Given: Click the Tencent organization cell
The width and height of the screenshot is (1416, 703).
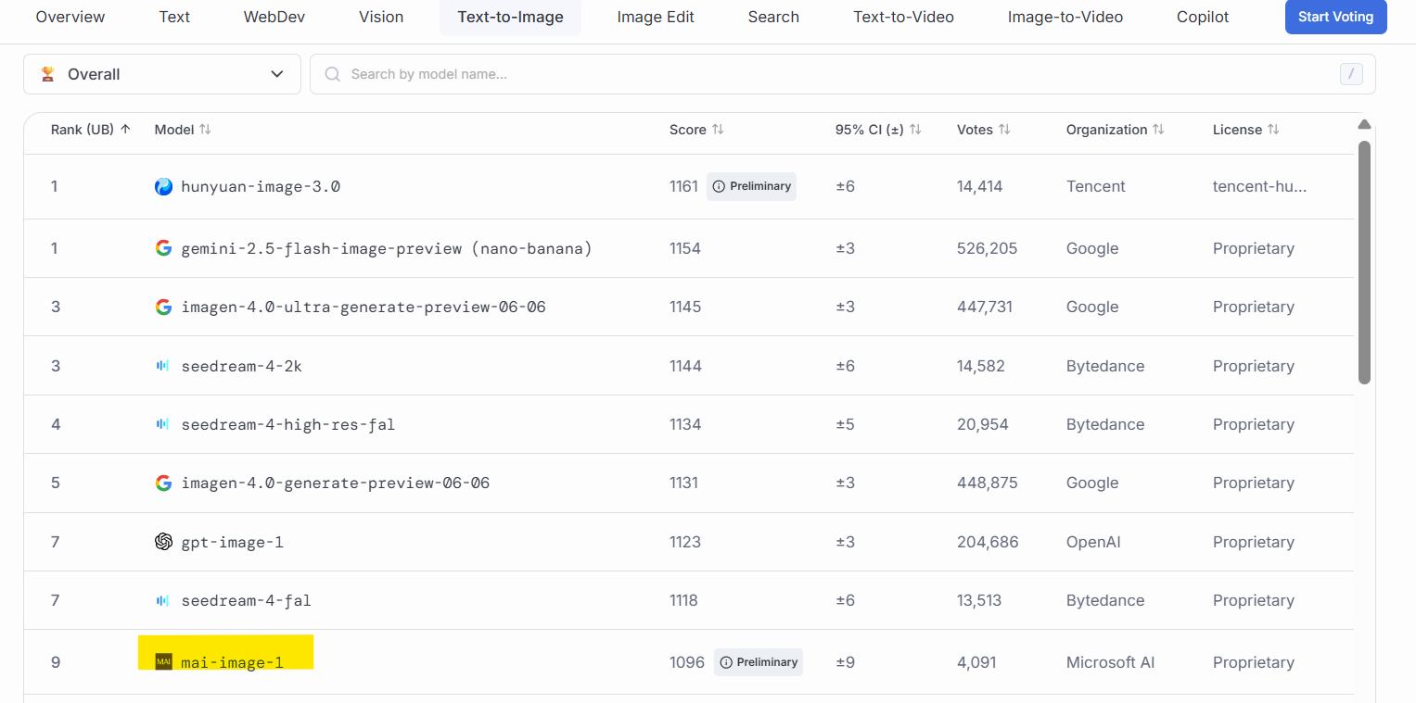Looking at the screenshot, I should click(1096, 186).
